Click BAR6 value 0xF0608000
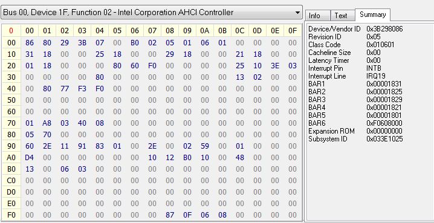The width and height of the screenshot is (434, 223). [384, 123]
